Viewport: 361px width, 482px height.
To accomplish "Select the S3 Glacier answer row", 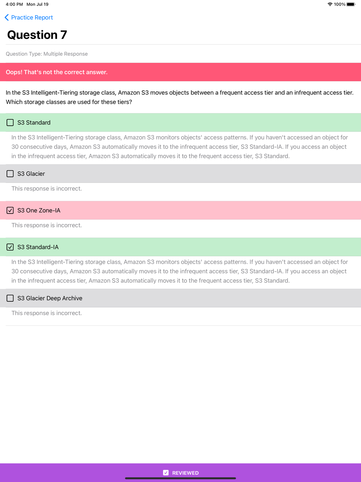I will 180,174.
